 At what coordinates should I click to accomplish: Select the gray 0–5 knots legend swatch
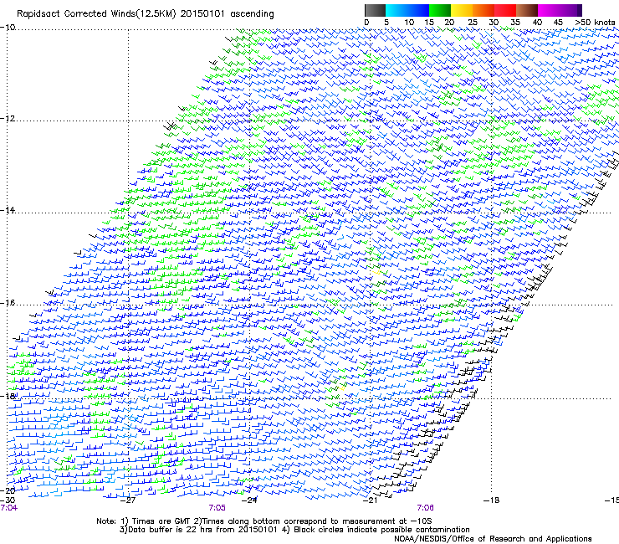tap(375, 10)
